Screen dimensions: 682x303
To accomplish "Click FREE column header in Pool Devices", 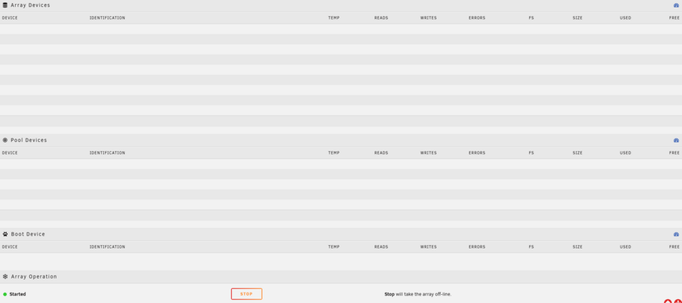I will 674,153.
